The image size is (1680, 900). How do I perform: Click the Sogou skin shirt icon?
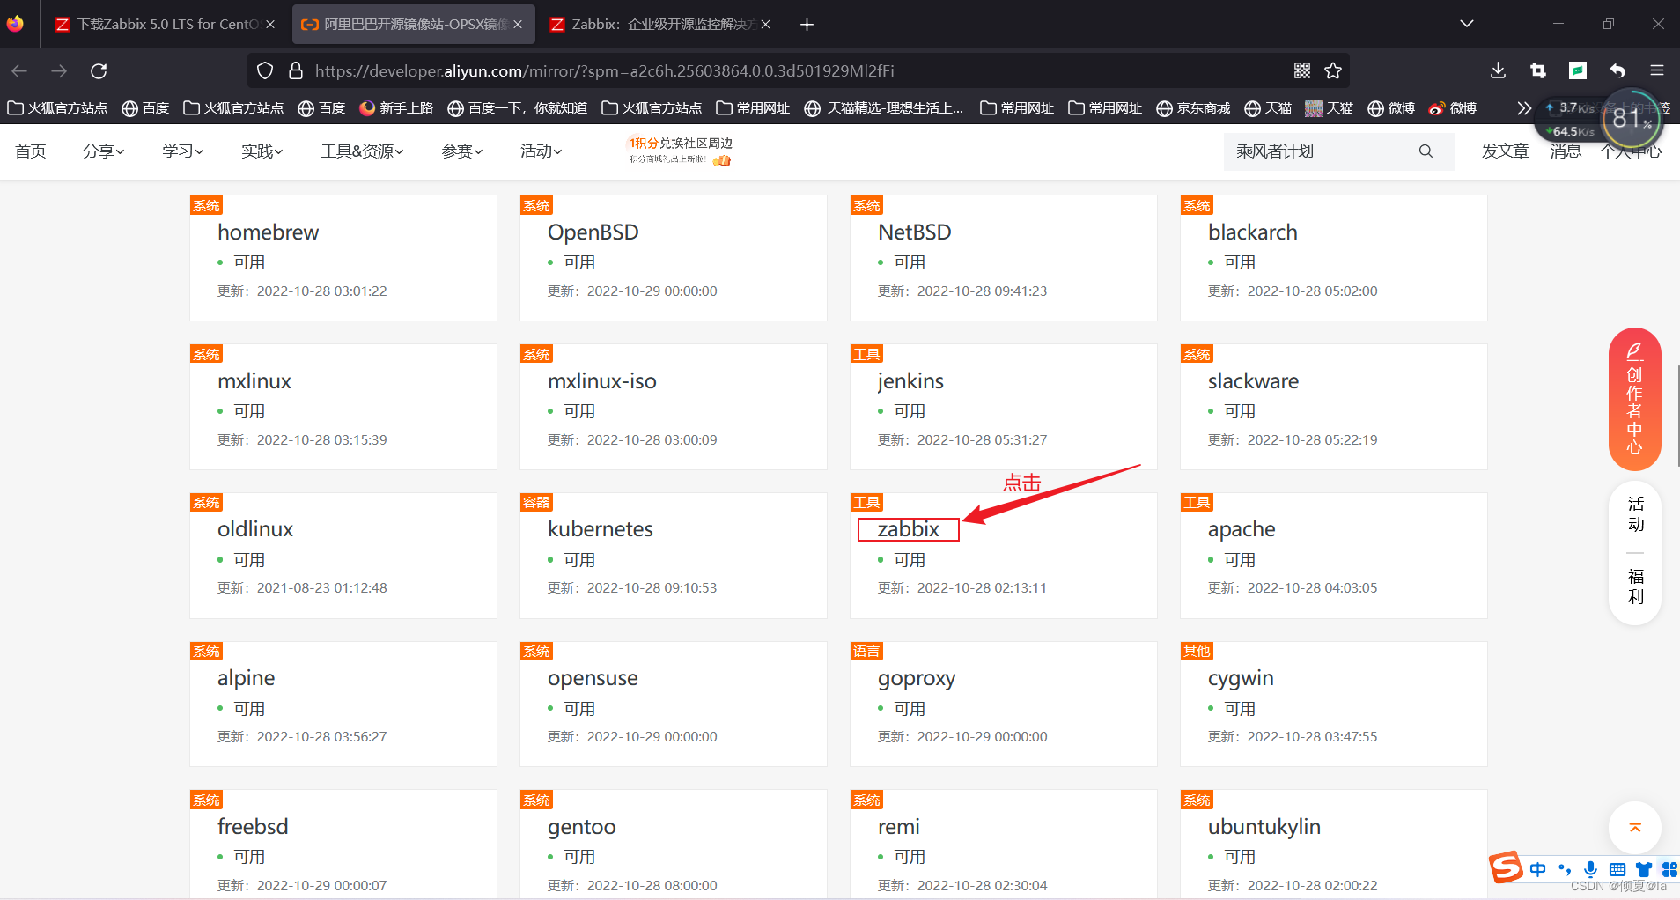coord(1643,869)
